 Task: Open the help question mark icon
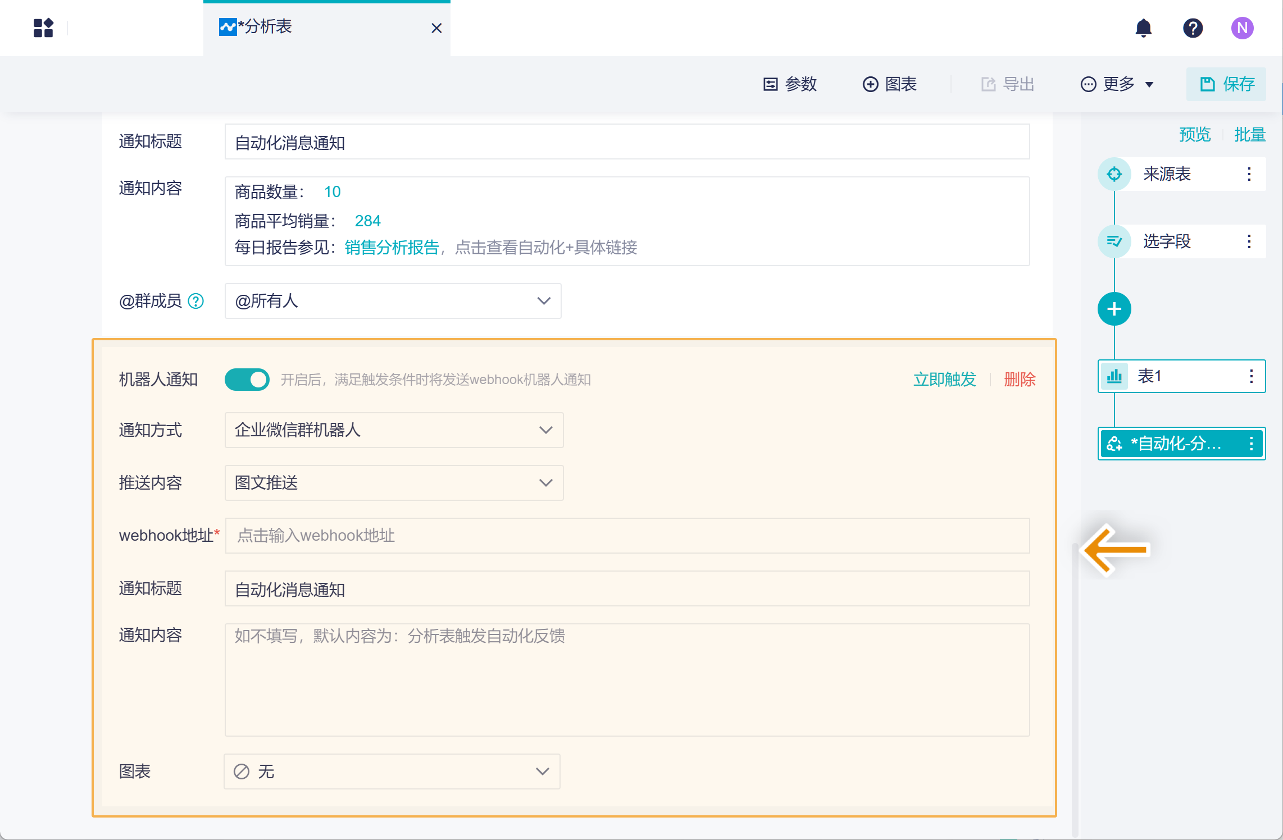[1193, 28]
